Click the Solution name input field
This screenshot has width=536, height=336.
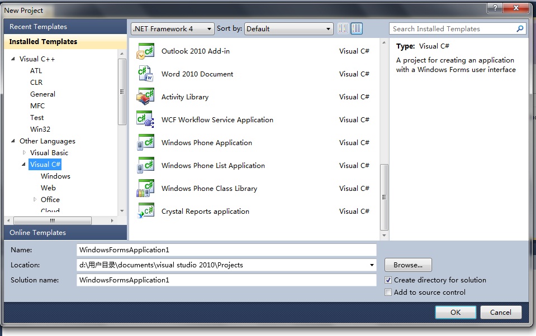[x=226, y=280]
